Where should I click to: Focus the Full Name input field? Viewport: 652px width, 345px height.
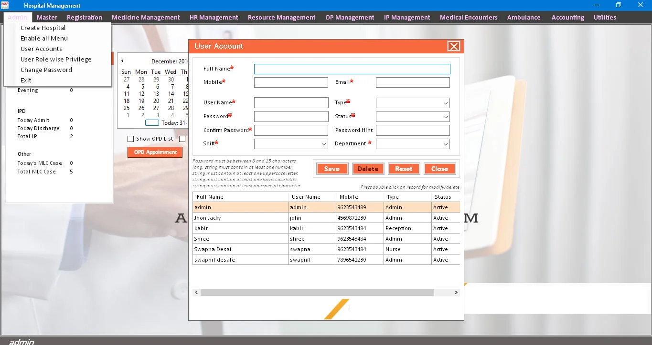(352, 69)
